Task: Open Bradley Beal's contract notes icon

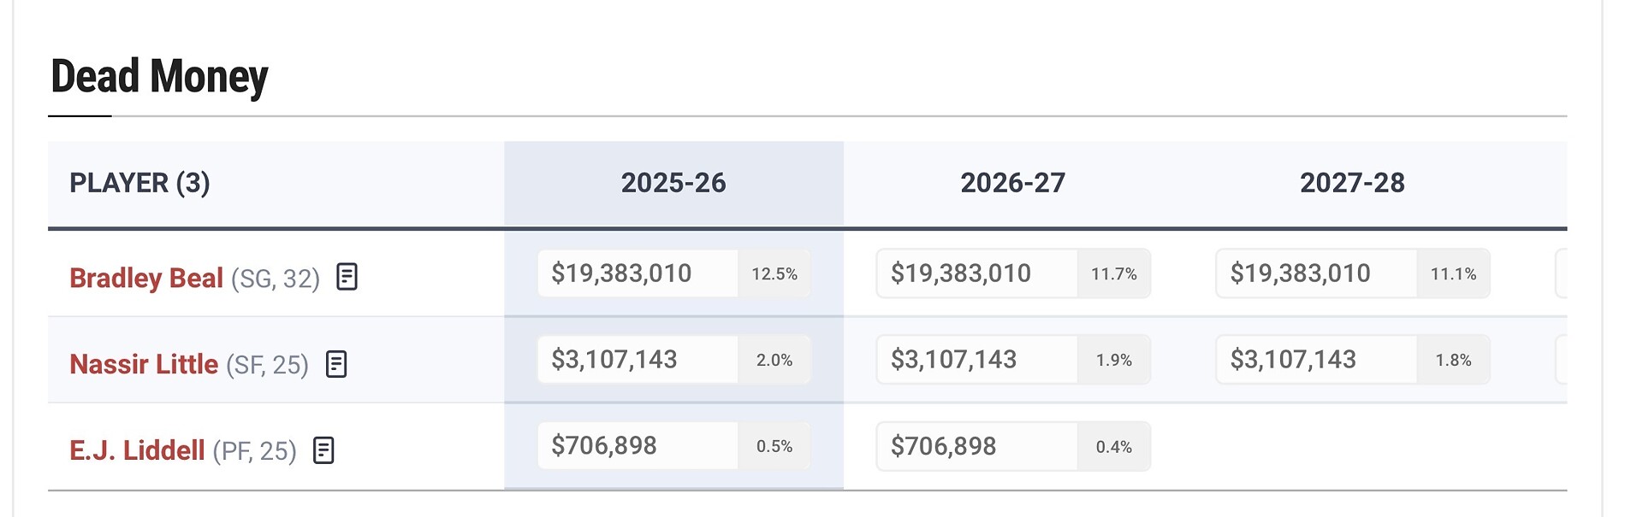Action: coord(347,277)
